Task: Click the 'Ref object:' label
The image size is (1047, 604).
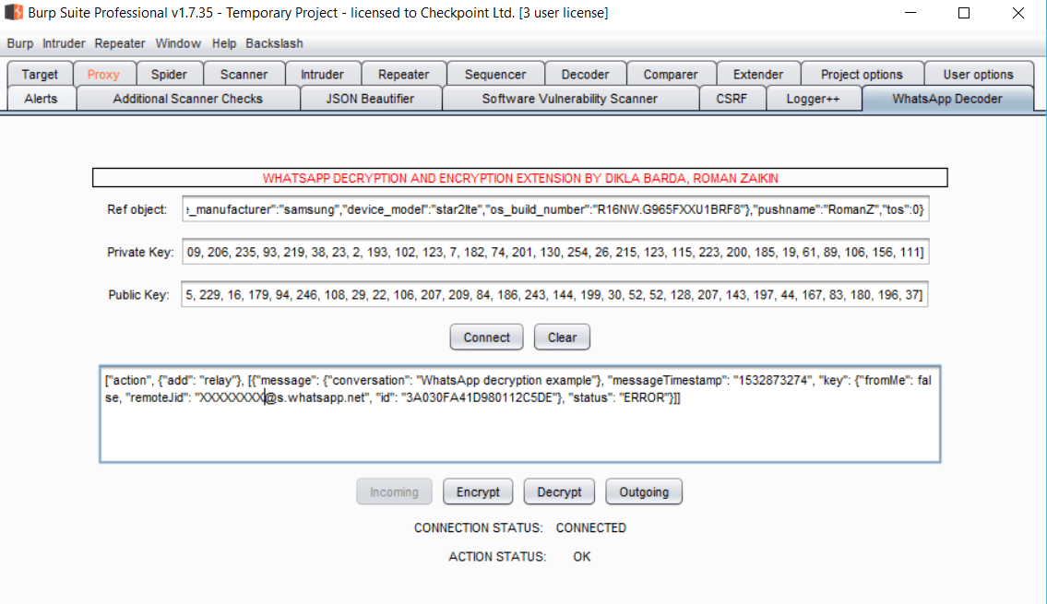Action: pyautogui.click(x=137, y=209)
